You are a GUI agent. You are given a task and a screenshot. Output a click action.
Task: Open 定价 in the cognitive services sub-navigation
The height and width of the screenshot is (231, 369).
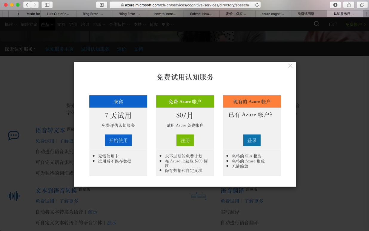[122, 49]
